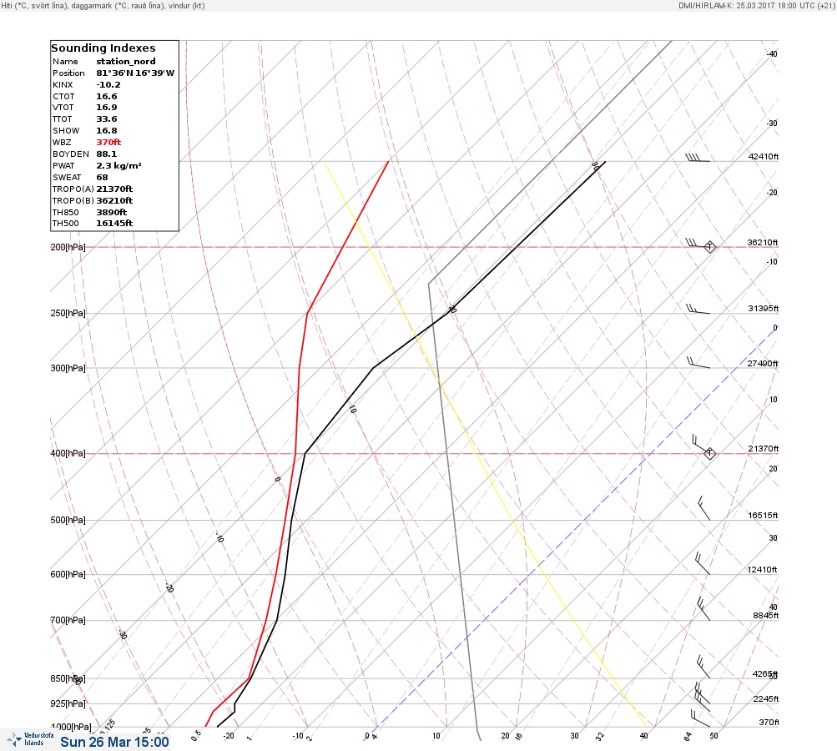The image size is (837, 751).
Task: Click the wind barb at 12410ft
Action: (x=703, y=563)
